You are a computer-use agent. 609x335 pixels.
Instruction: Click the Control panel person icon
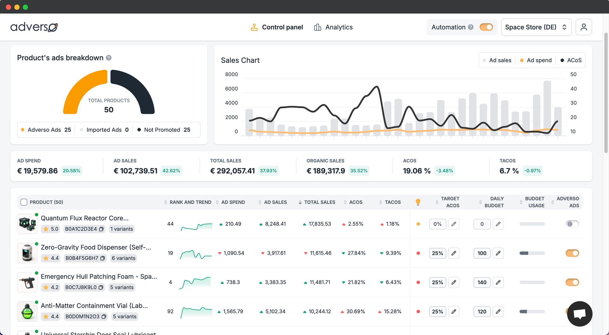click(254, 27)
